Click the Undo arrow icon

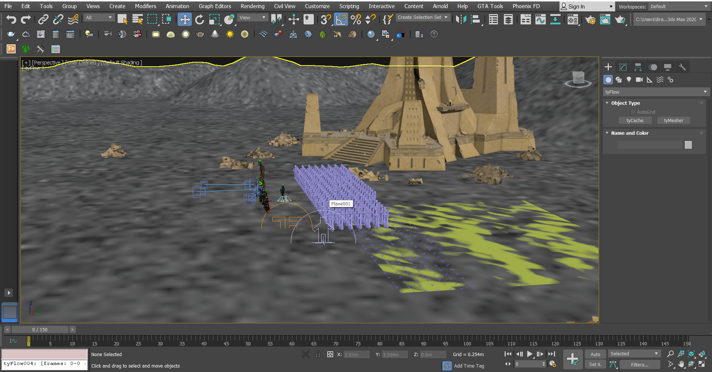(11, 19)
